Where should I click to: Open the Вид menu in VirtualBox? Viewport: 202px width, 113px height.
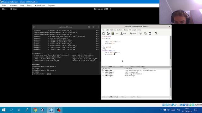click(x=22, y=6)
